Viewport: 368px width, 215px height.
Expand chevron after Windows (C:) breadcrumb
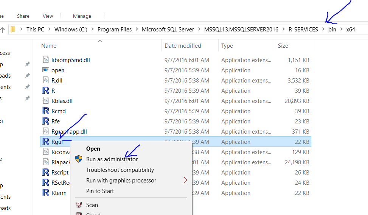(92, 29)
